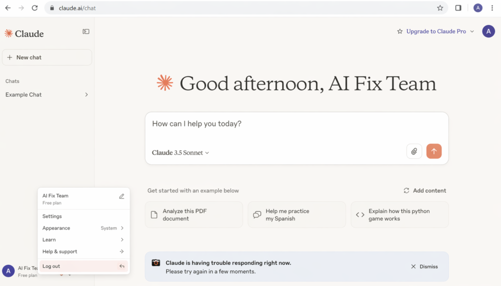Click the pencil edit icon beside AI Fix Team
This screenshot has width=501, height=286.
point(122,196)
